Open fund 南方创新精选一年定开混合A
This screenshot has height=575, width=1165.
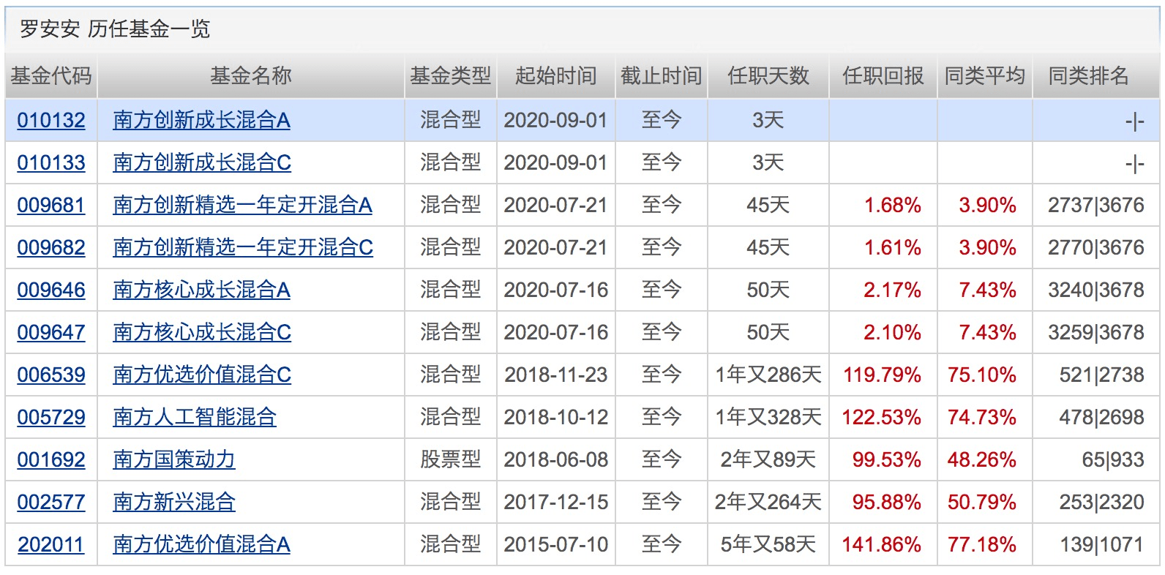click(x=242, y=205)
